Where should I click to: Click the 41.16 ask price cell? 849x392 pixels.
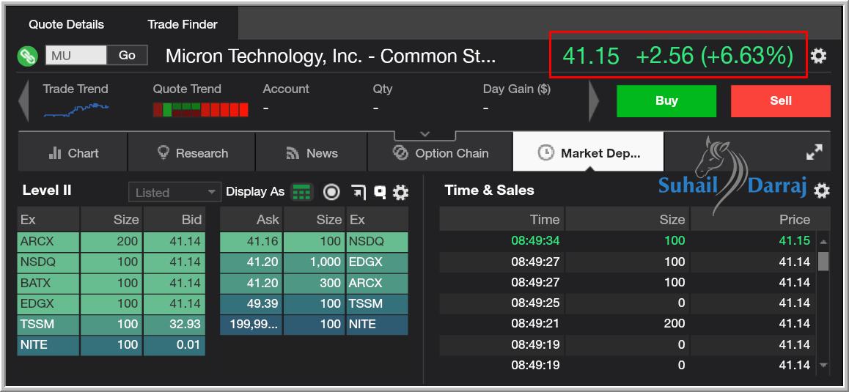tap(251, 242)
